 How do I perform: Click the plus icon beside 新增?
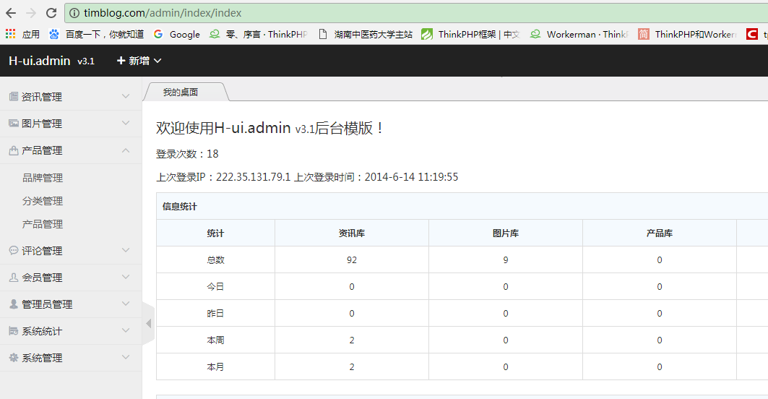(121, 61)
